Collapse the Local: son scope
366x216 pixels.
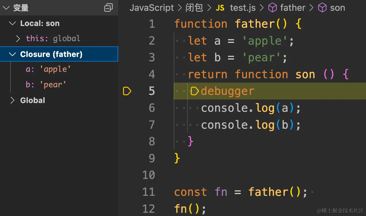tap(12, 23)
